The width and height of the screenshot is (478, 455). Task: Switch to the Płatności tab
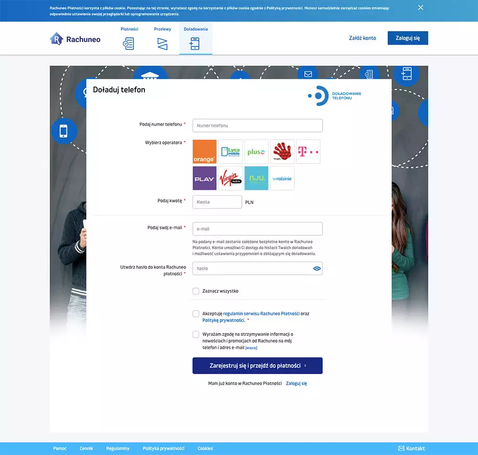pyautogui.click(x=128, y=38)
